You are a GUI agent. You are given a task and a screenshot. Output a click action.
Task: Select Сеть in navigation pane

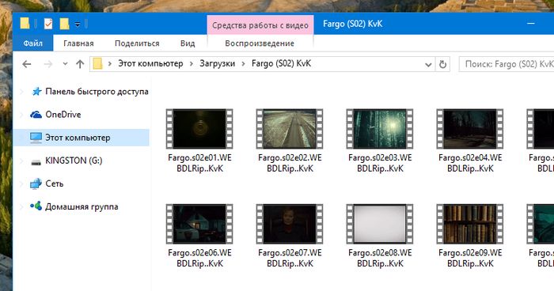tap(54, 183)
